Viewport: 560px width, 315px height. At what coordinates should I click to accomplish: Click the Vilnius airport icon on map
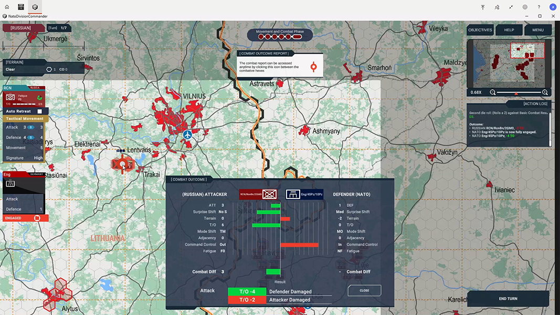tap(188, 135)
